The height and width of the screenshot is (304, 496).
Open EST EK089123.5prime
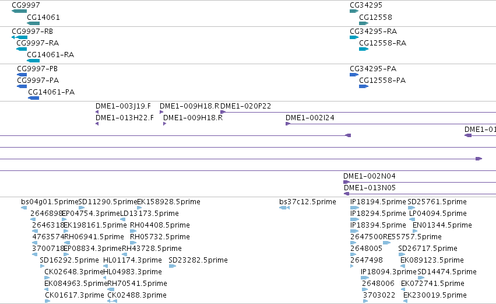click(432, 260)
